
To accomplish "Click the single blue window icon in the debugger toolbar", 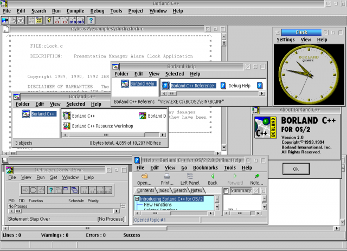I will tap(66, 190).
